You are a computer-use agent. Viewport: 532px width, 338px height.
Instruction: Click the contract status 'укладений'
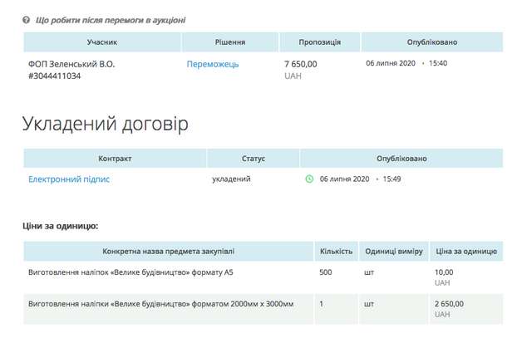click(x=231, y=179)
